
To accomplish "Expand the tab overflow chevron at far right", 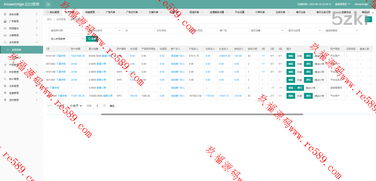I will click(x=373, y=12).
